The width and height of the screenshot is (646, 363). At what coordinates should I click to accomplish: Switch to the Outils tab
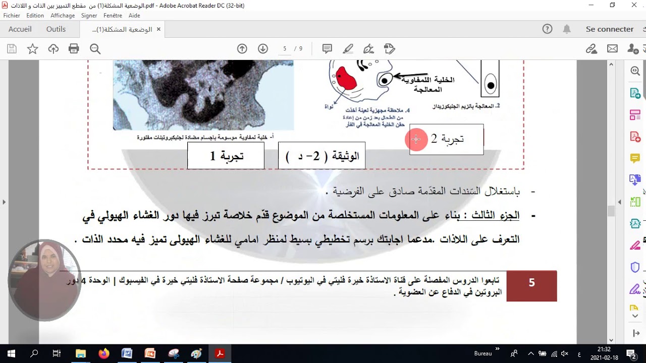coord(56,29)
